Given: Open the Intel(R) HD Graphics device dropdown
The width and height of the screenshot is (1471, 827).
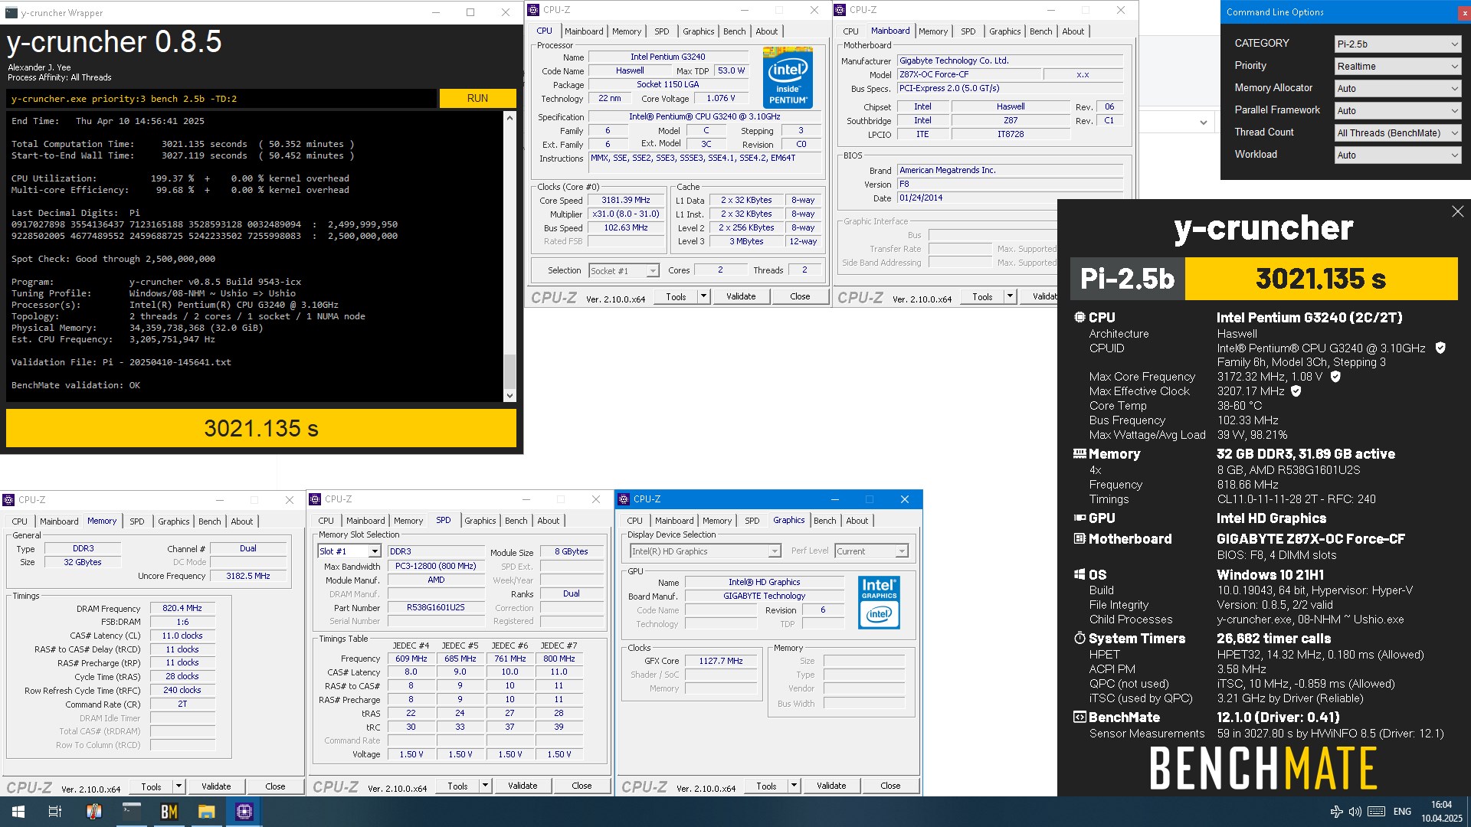Looking at the screenshot, I should point(705,551).
